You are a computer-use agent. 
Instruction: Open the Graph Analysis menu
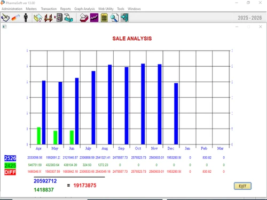tap(84, 9)
